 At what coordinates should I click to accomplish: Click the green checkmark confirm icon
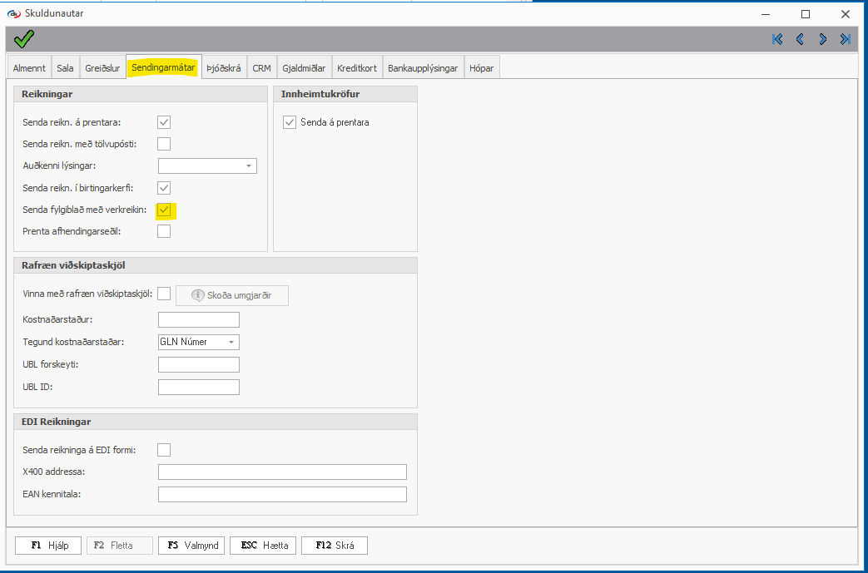pos(23,39)
